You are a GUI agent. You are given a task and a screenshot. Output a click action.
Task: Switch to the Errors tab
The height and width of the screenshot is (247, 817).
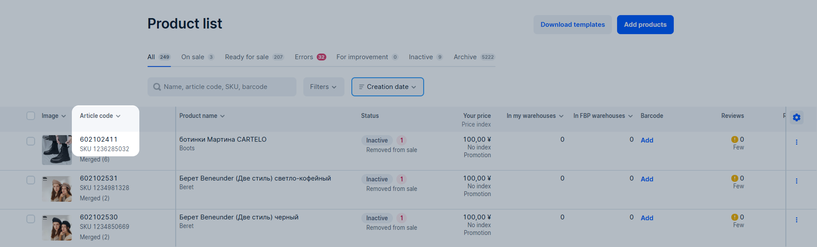point(310,57)
